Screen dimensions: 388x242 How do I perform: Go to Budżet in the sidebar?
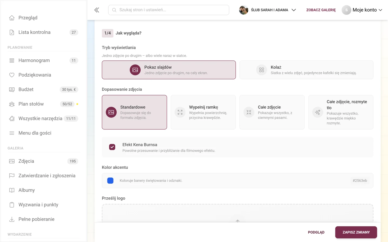[44, 90]
